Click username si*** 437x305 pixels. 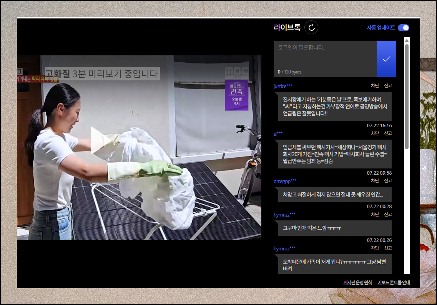point(278,134)
